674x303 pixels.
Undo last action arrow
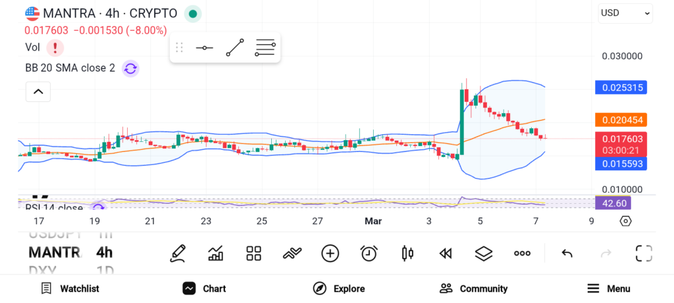click(567, 254)
